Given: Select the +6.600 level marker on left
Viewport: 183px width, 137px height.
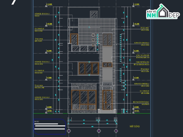Looking at the screenshot, I should click(x=49, y=51).
